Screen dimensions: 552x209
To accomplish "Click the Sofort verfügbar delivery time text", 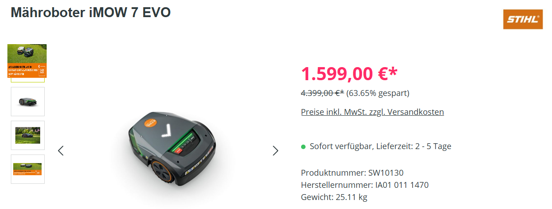I will tap(380, 146).
